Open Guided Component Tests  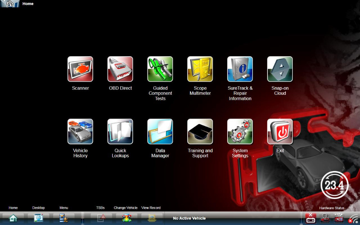pos(160,69)
